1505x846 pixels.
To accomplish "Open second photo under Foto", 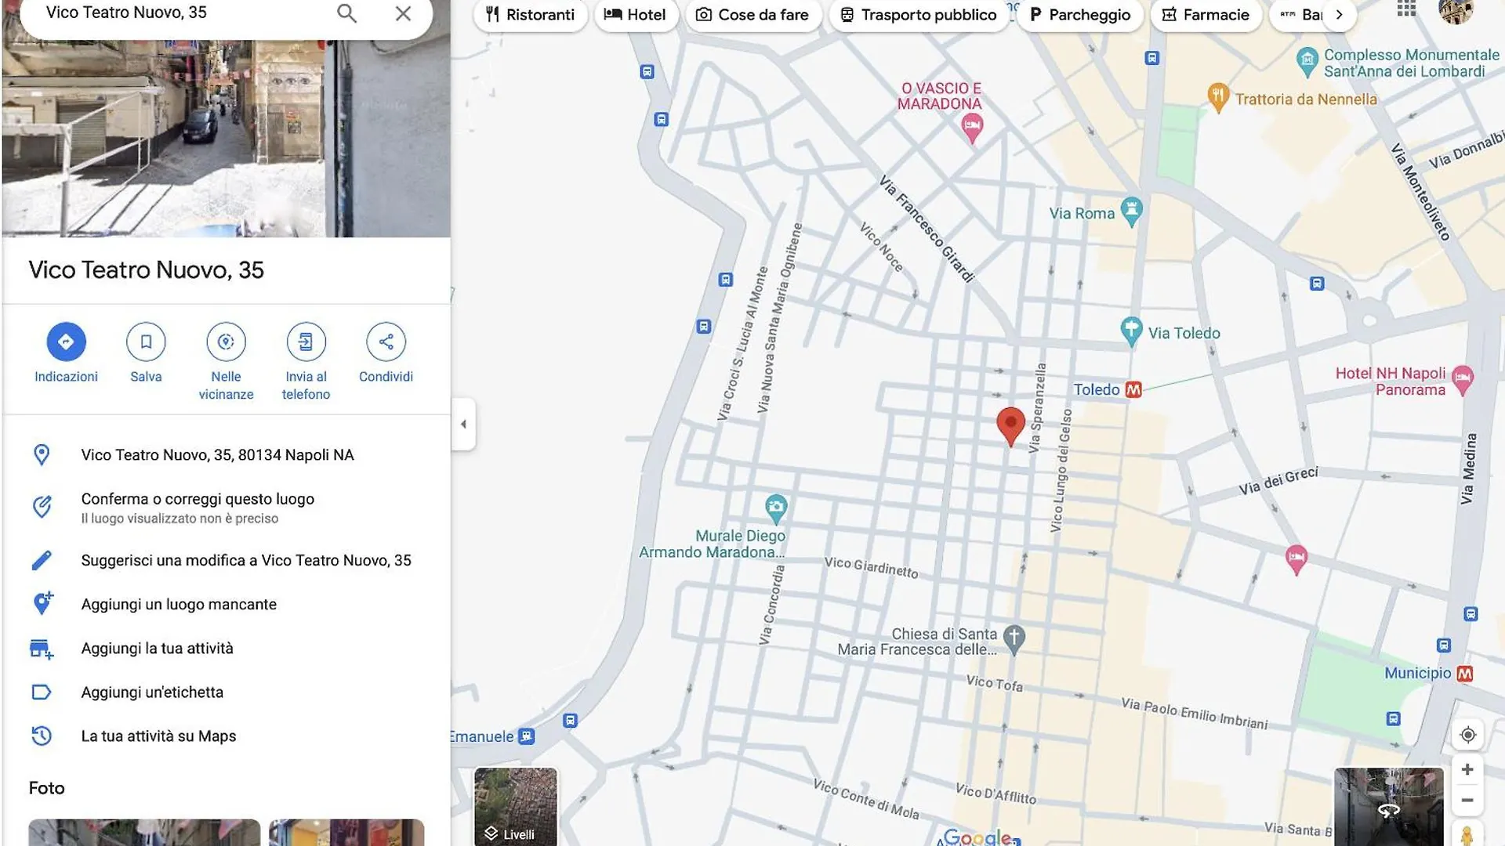I will click(346, 832).
